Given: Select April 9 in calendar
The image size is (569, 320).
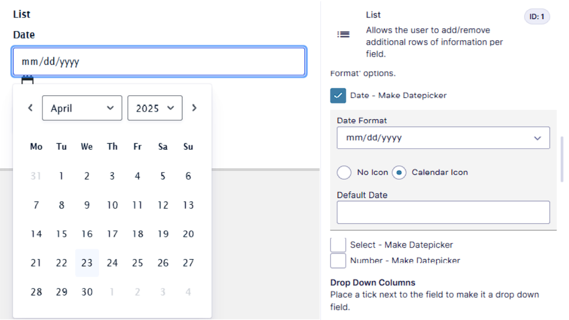Looking at the screenshot, I should pos(87,205).
